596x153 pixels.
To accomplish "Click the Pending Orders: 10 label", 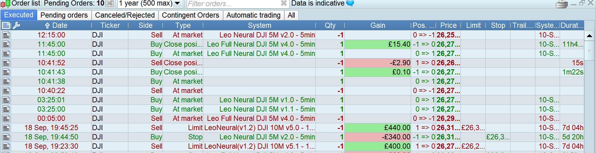I will tap(74, 3).
